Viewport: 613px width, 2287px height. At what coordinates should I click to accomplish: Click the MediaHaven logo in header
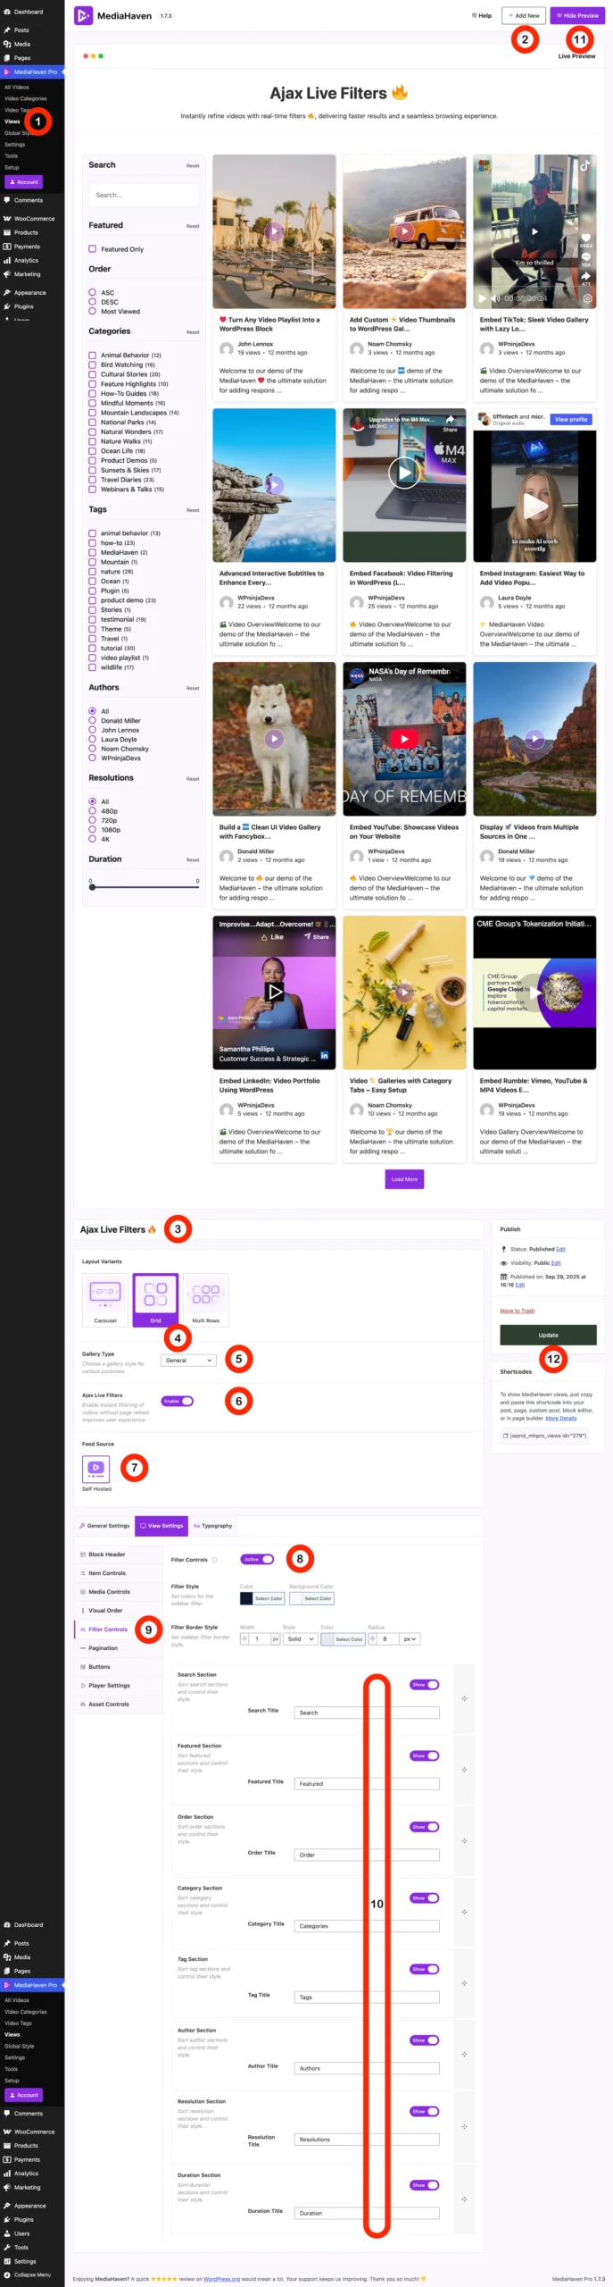[83, 15]
